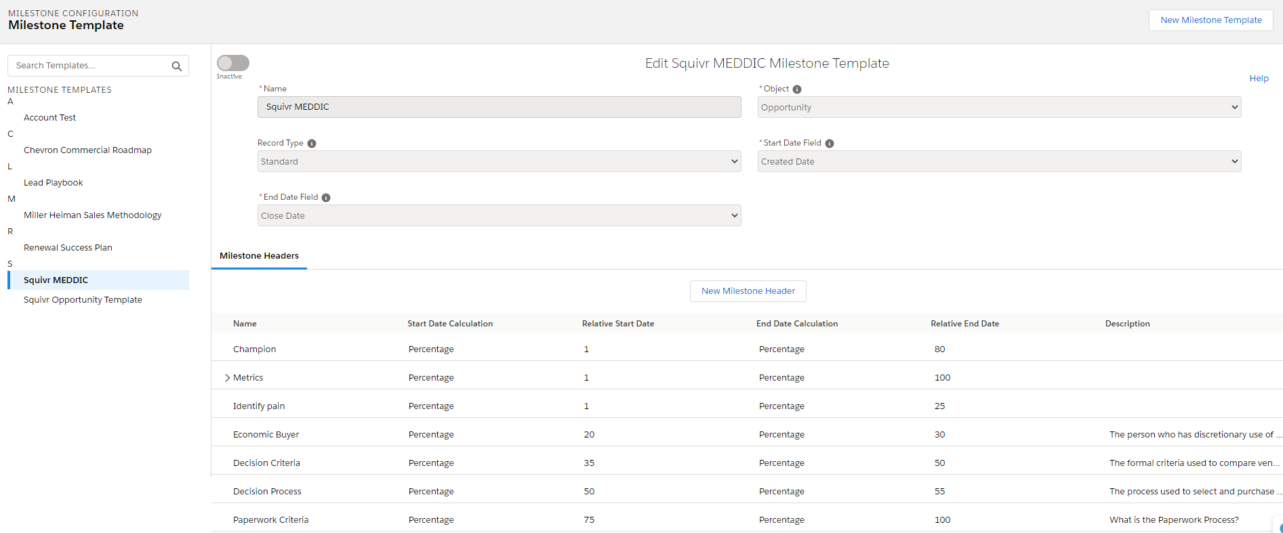
Task: Click the info icon beside End Date Field
Action: [x=326, y=198]
